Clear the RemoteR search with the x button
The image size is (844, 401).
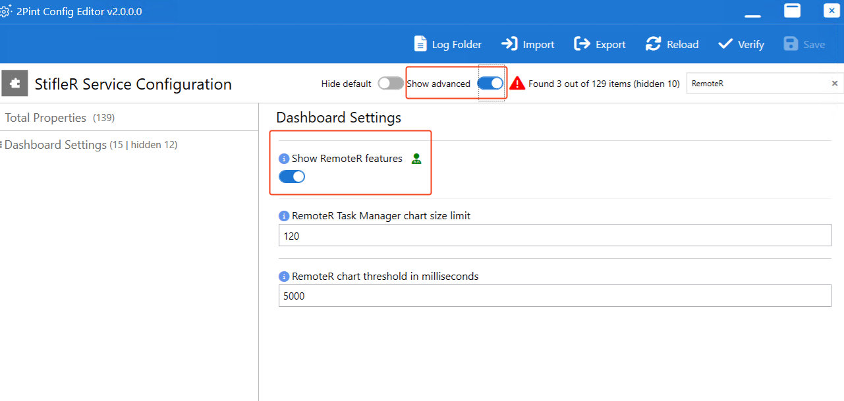pos(835,84)
